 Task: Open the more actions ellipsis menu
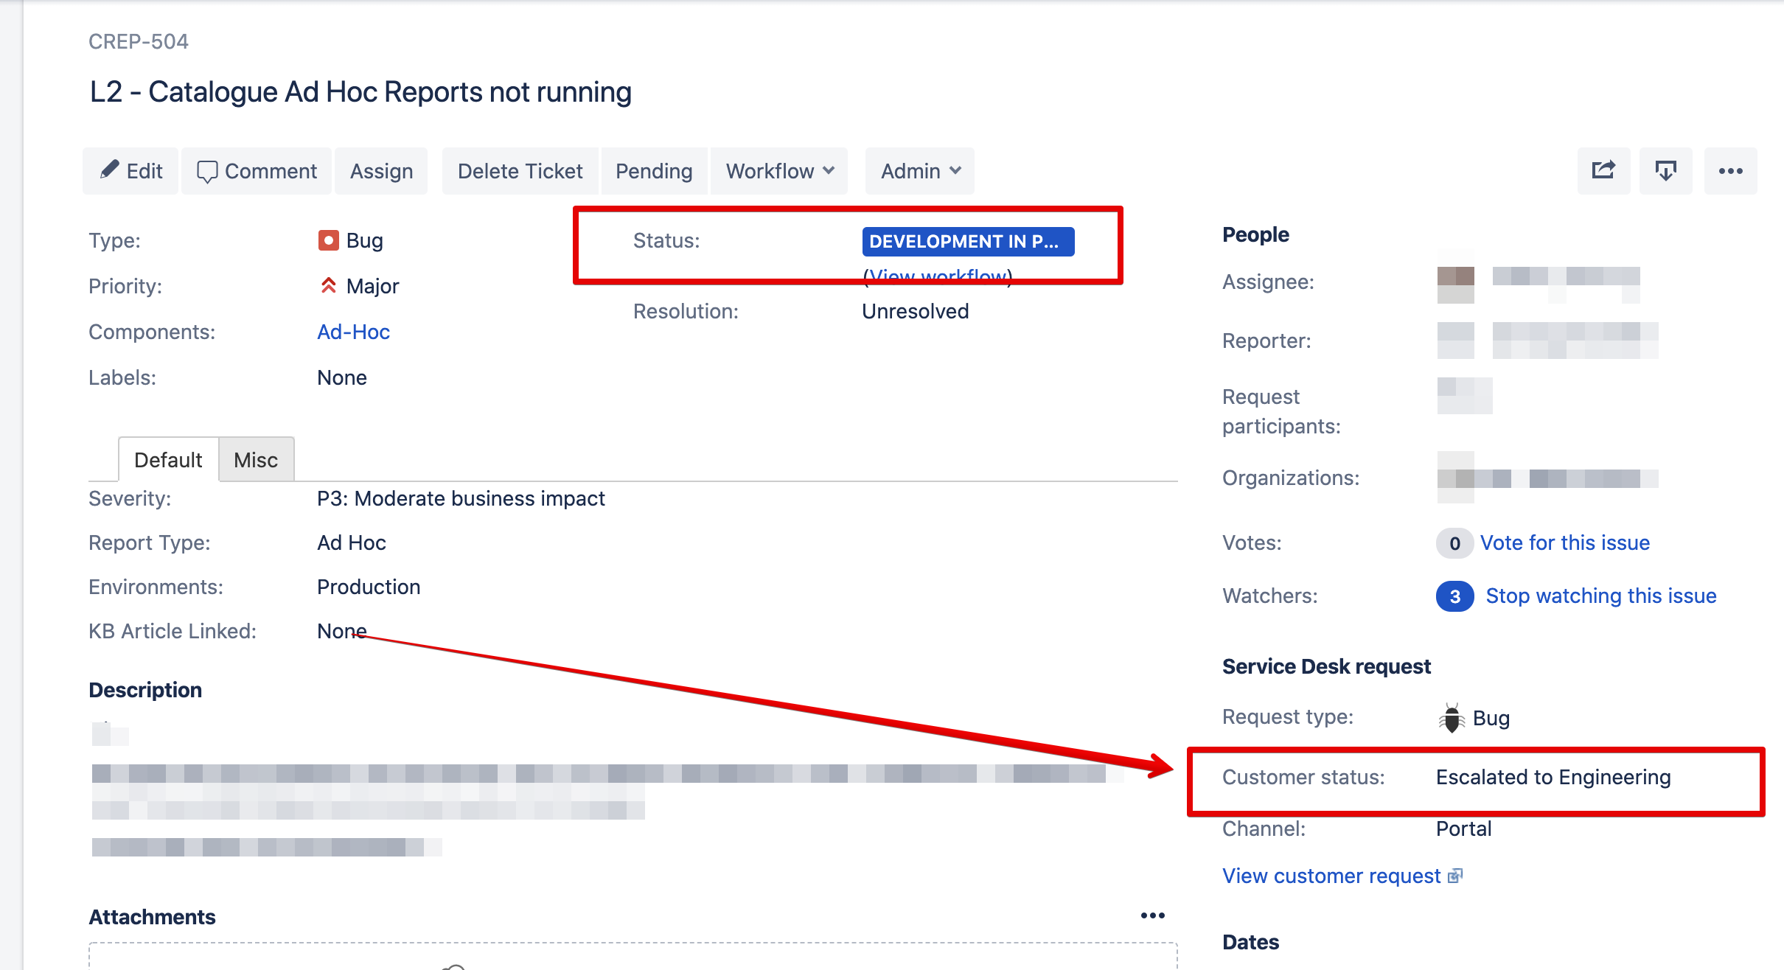(1730, 171)
